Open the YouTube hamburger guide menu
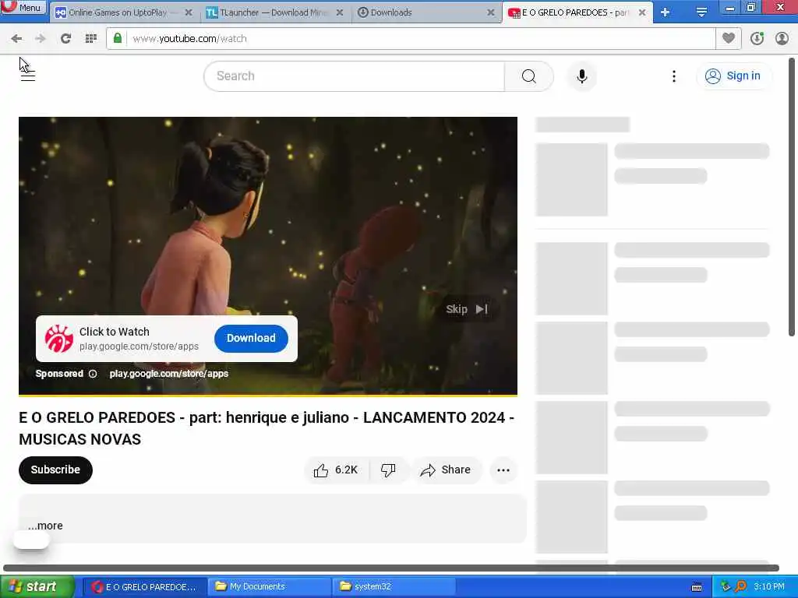798x598 pixels. coord(27,76)
